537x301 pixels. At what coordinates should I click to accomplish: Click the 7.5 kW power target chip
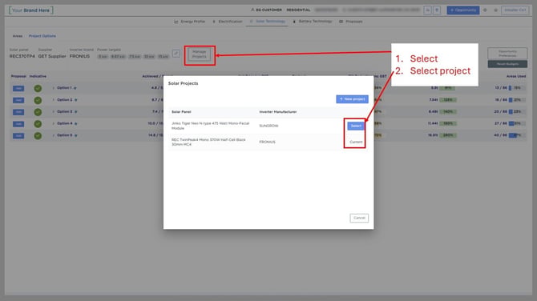(x=135, y=56)
